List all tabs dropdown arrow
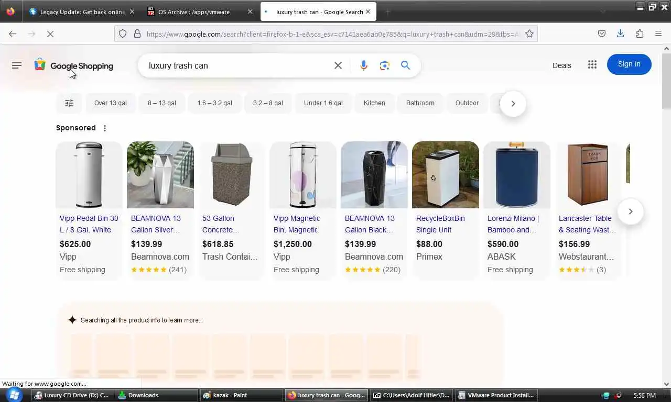Viewport: 671px width, 402px height. pos(603,12)
